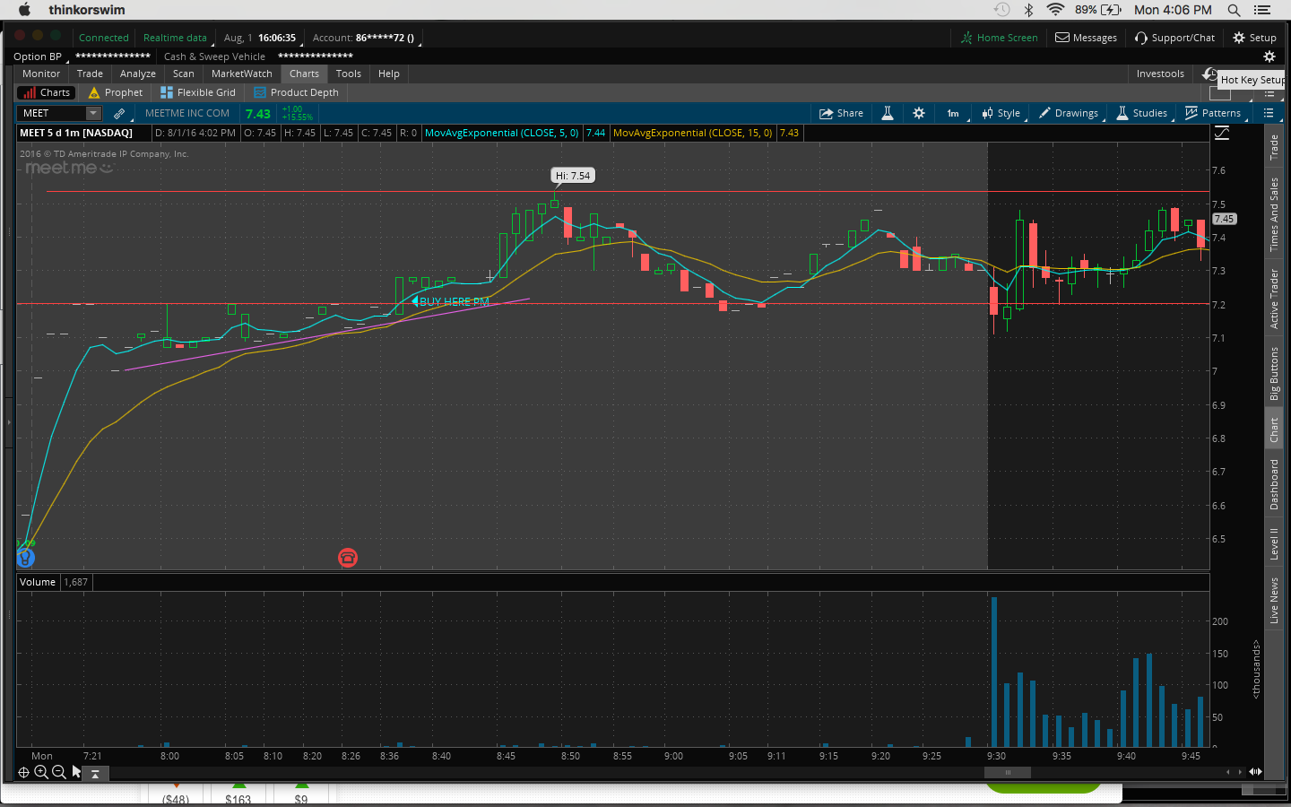This screenshot has width=1291, height=807.
Task: Open macOS Spotlight search
Action: click(x=1234, y=10)
